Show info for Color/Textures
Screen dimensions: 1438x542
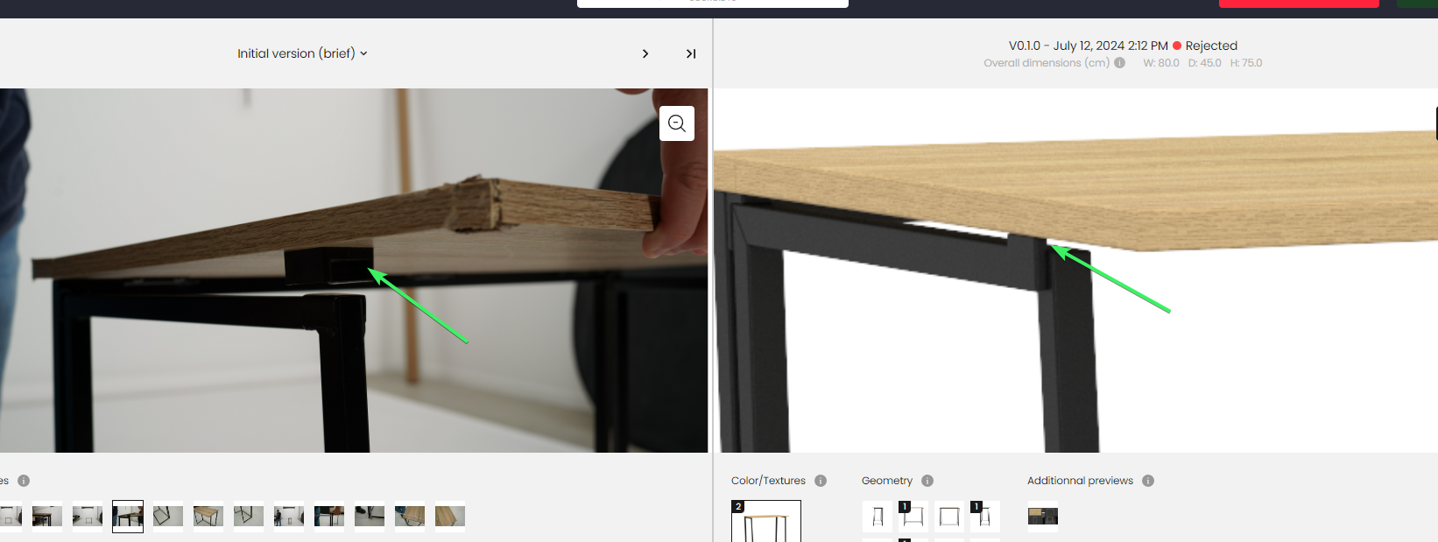click(821, 481)
